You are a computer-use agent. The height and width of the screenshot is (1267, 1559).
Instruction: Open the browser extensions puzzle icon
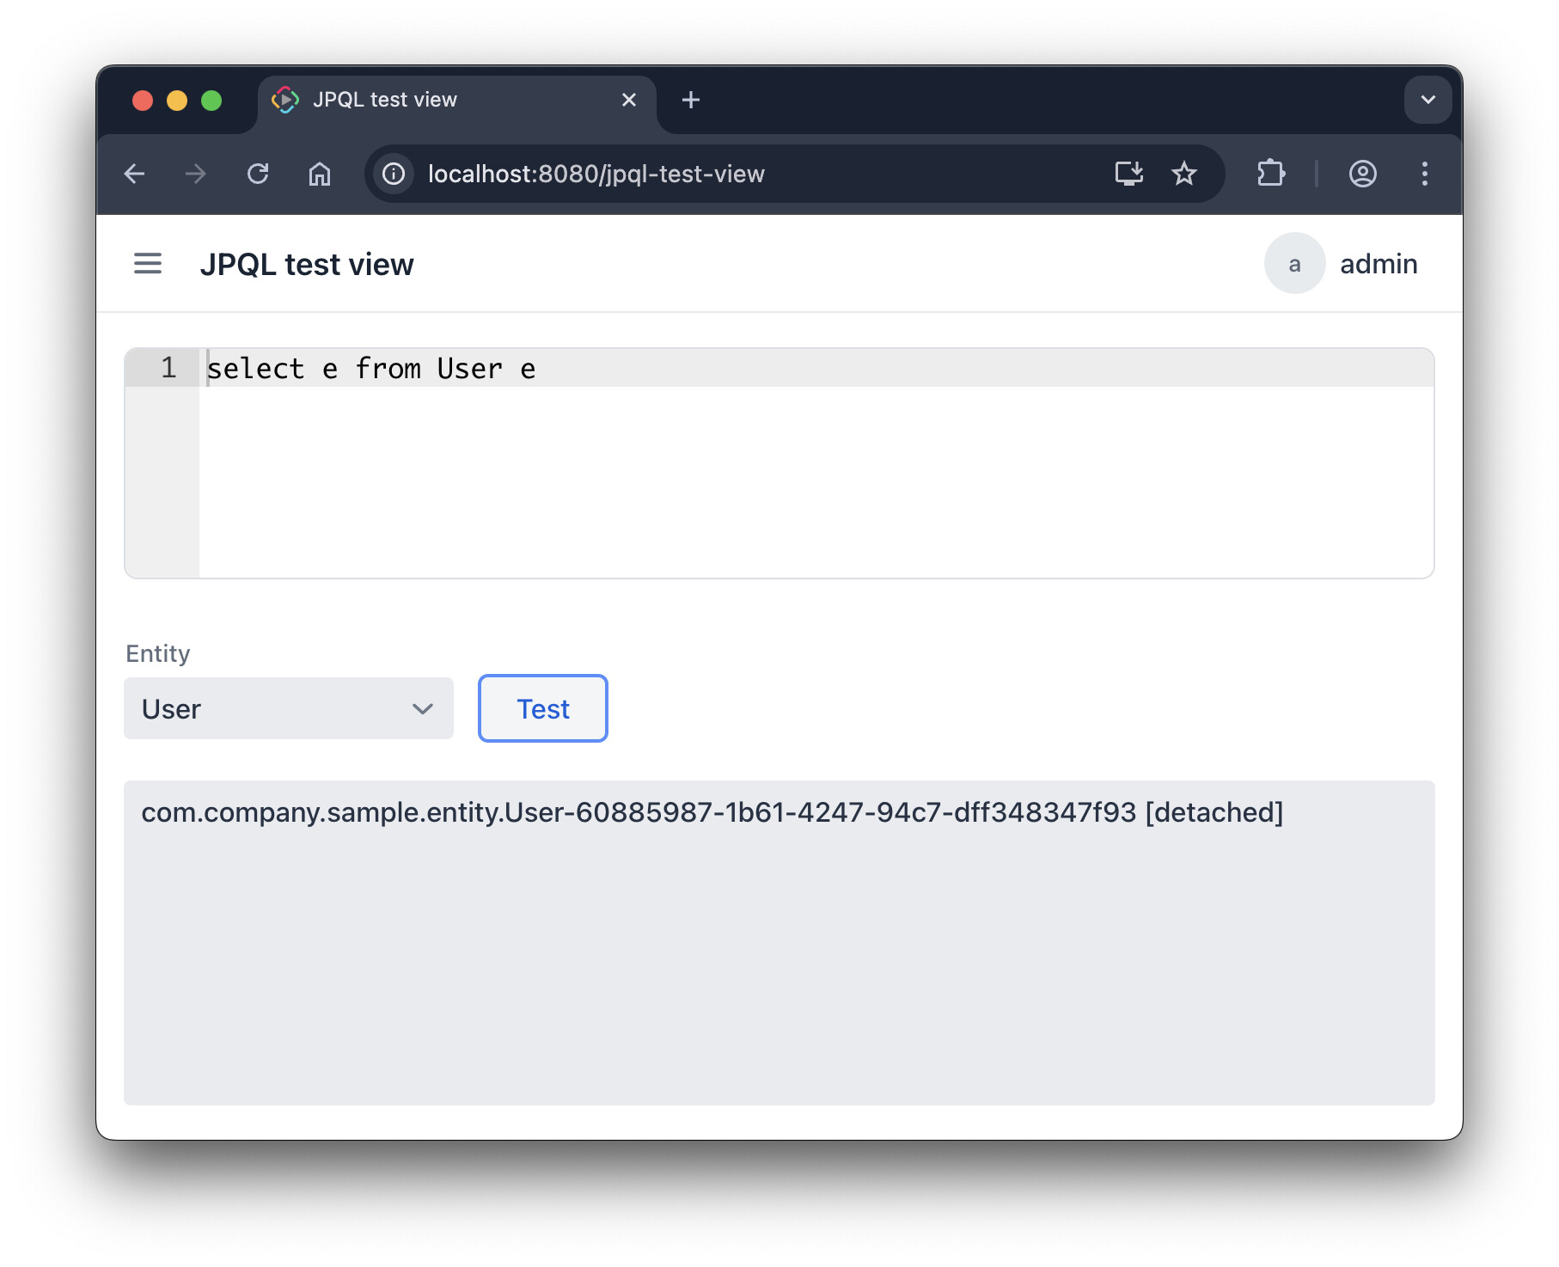click(1270, 174)
